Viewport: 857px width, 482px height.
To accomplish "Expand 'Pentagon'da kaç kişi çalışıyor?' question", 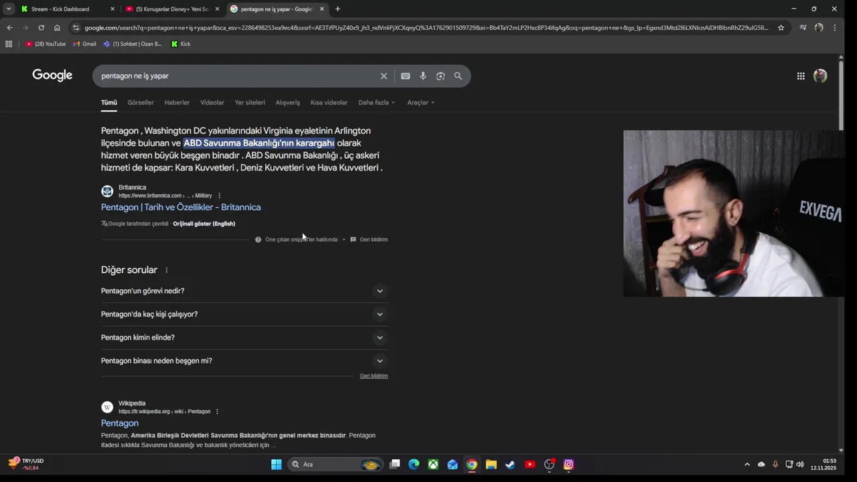I will click(x=244, y=315).
